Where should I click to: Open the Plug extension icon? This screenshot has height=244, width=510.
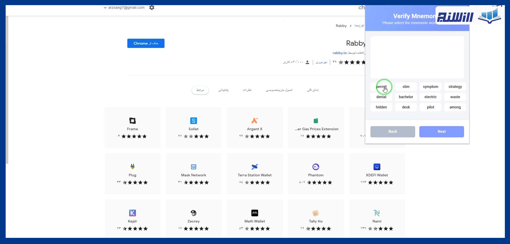point(133,167)
